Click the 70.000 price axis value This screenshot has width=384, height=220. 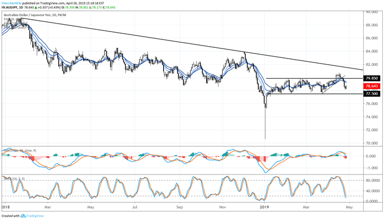pos(372,143)
